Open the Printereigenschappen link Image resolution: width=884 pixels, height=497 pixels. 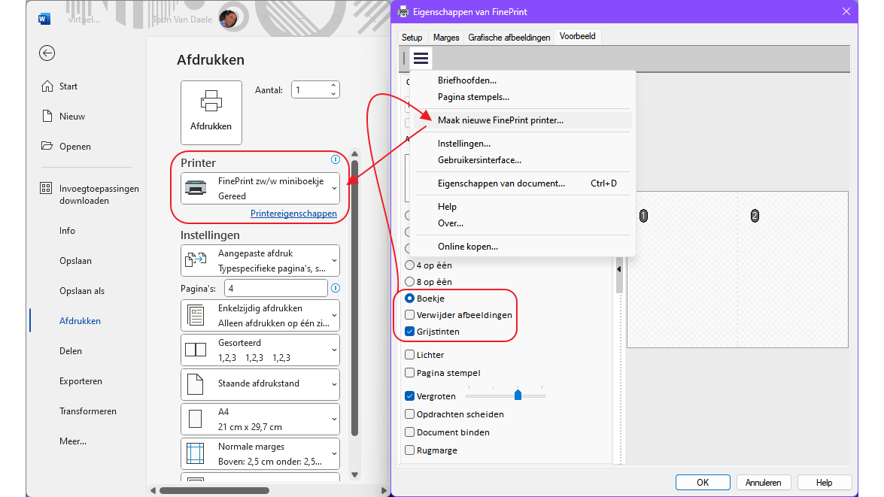point(293,214)
